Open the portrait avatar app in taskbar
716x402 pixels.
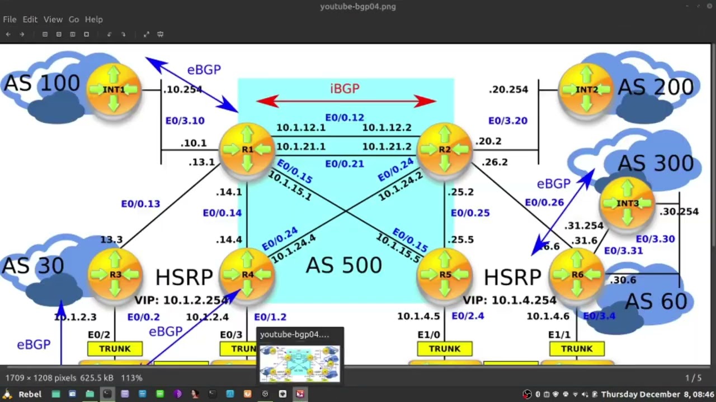195,394
